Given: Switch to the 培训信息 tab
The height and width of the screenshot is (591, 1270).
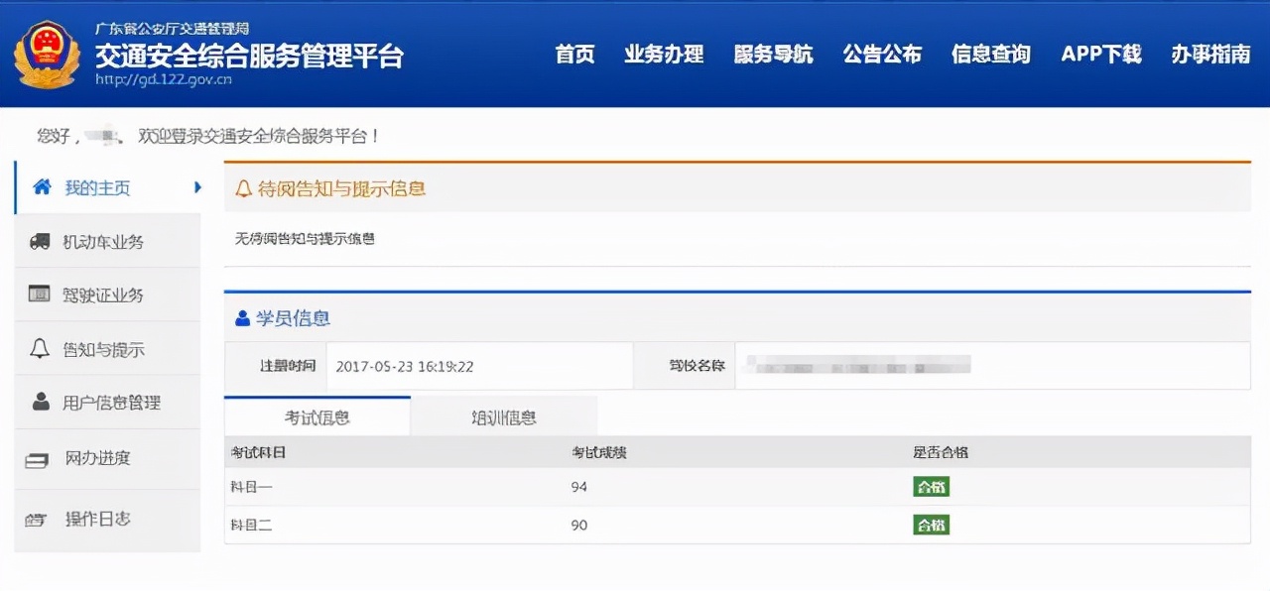Looking at the screenshot, I should pos(504,416).
